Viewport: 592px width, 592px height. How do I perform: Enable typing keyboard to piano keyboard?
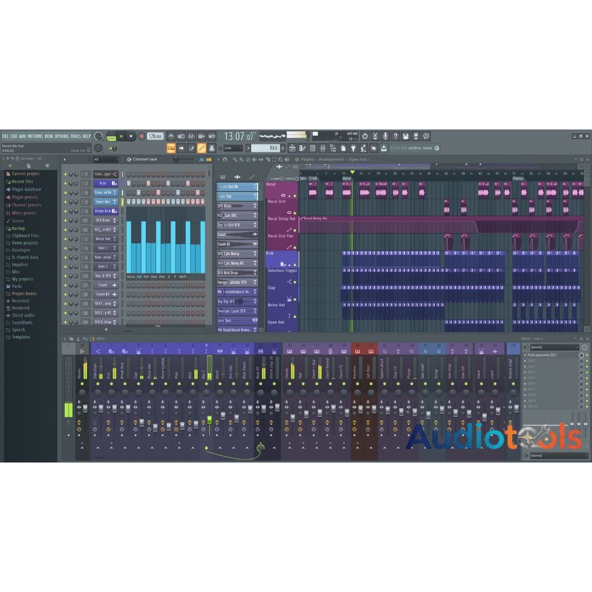tap(171, 148)
